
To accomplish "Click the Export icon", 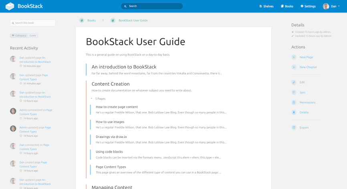I will 294,127.
